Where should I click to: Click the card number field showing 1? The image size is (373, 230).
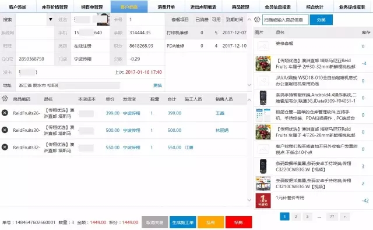tap(145, 19)
